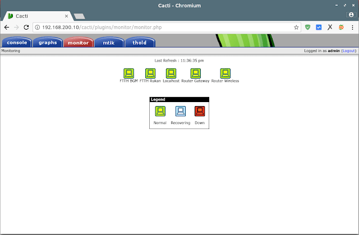Open the orange bug extension icon
359x235 pixels.
point(341,27)
